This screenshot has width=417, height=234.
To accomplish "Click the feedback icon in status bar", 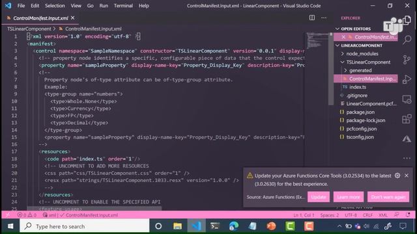I will pos(397,215).
